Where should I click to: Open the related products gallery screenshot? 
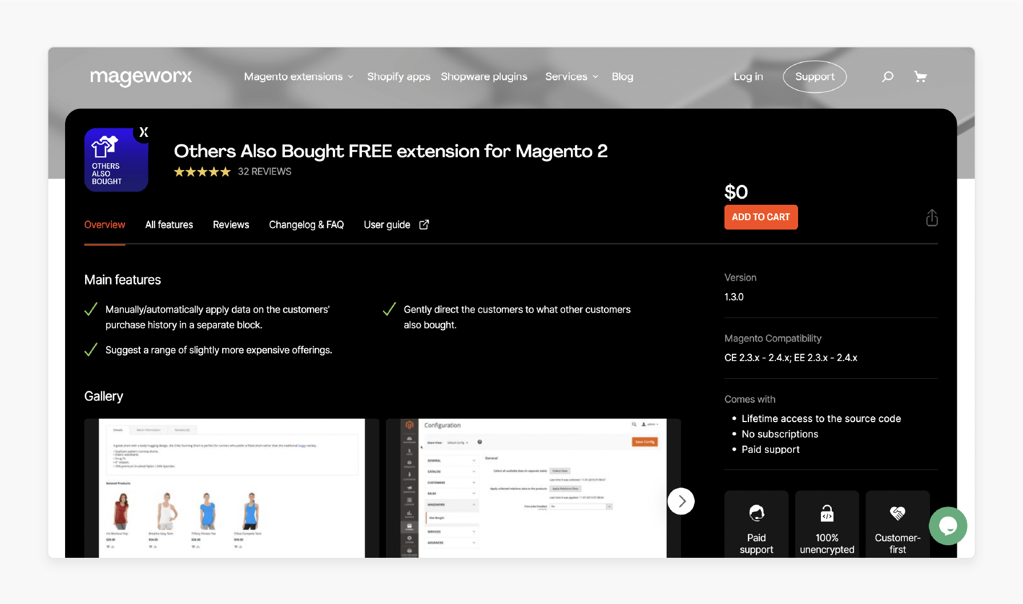pos(232,488)
